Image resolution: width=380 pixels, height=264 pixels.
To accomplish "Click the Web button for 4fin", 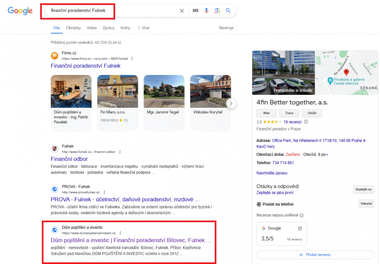I will tap(266, 113).
